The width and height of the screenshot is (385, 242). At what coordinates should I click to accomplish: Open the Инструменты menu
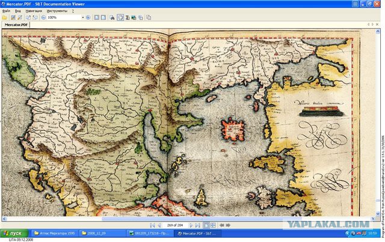tap(57, 11)
